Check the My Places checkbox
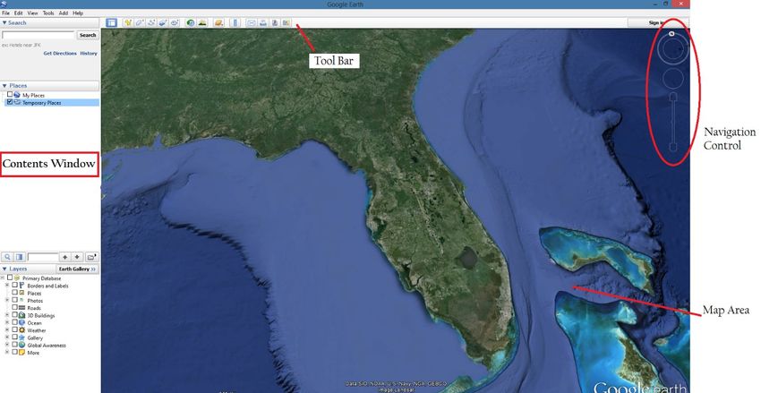This screenshot has width=761, height=393. click(x=10, y=95)
